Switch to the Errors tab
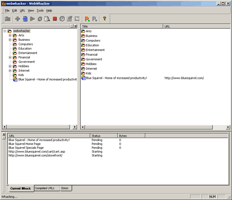Image resolution: width=232 pixels, height=200 pixels. coord(66,188)
